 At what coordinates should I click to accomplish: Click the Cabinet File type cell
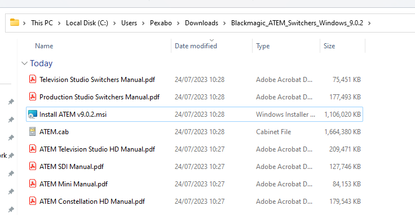(273, 132)
